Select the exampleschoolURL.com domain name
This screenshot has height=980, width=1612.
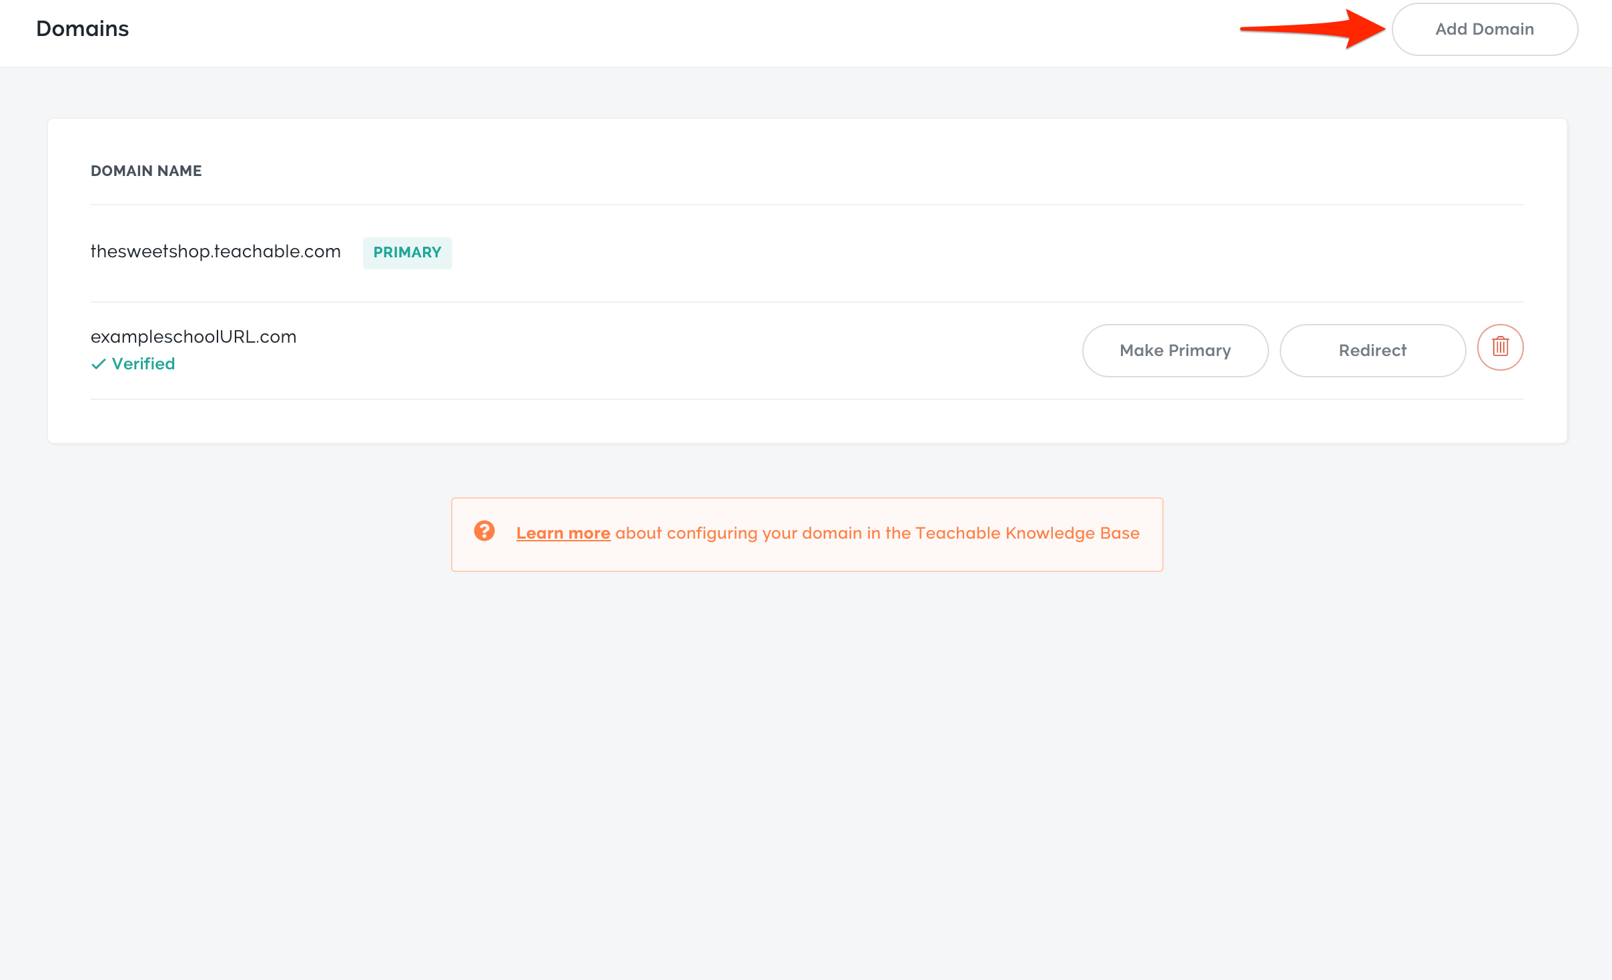[193, 337]
